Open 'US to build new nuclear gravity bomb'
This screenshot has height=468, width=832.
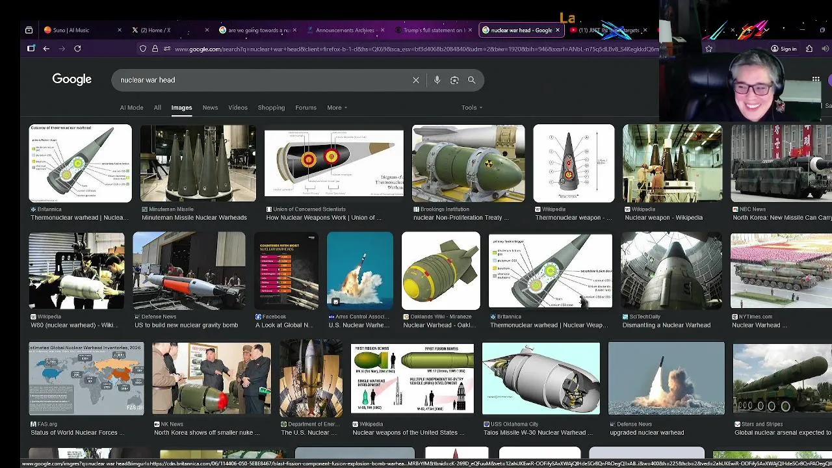pyautogui.click(x=187, y=325)
